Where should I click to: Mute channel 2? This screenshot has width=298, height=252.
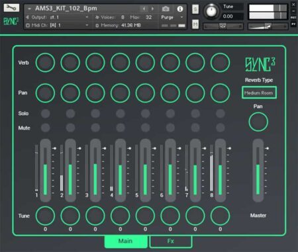click(70, 128)
